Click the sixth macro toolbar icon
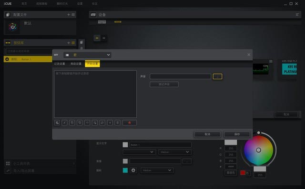Screen dimensions: 305x189 click(x=95, y=123)
